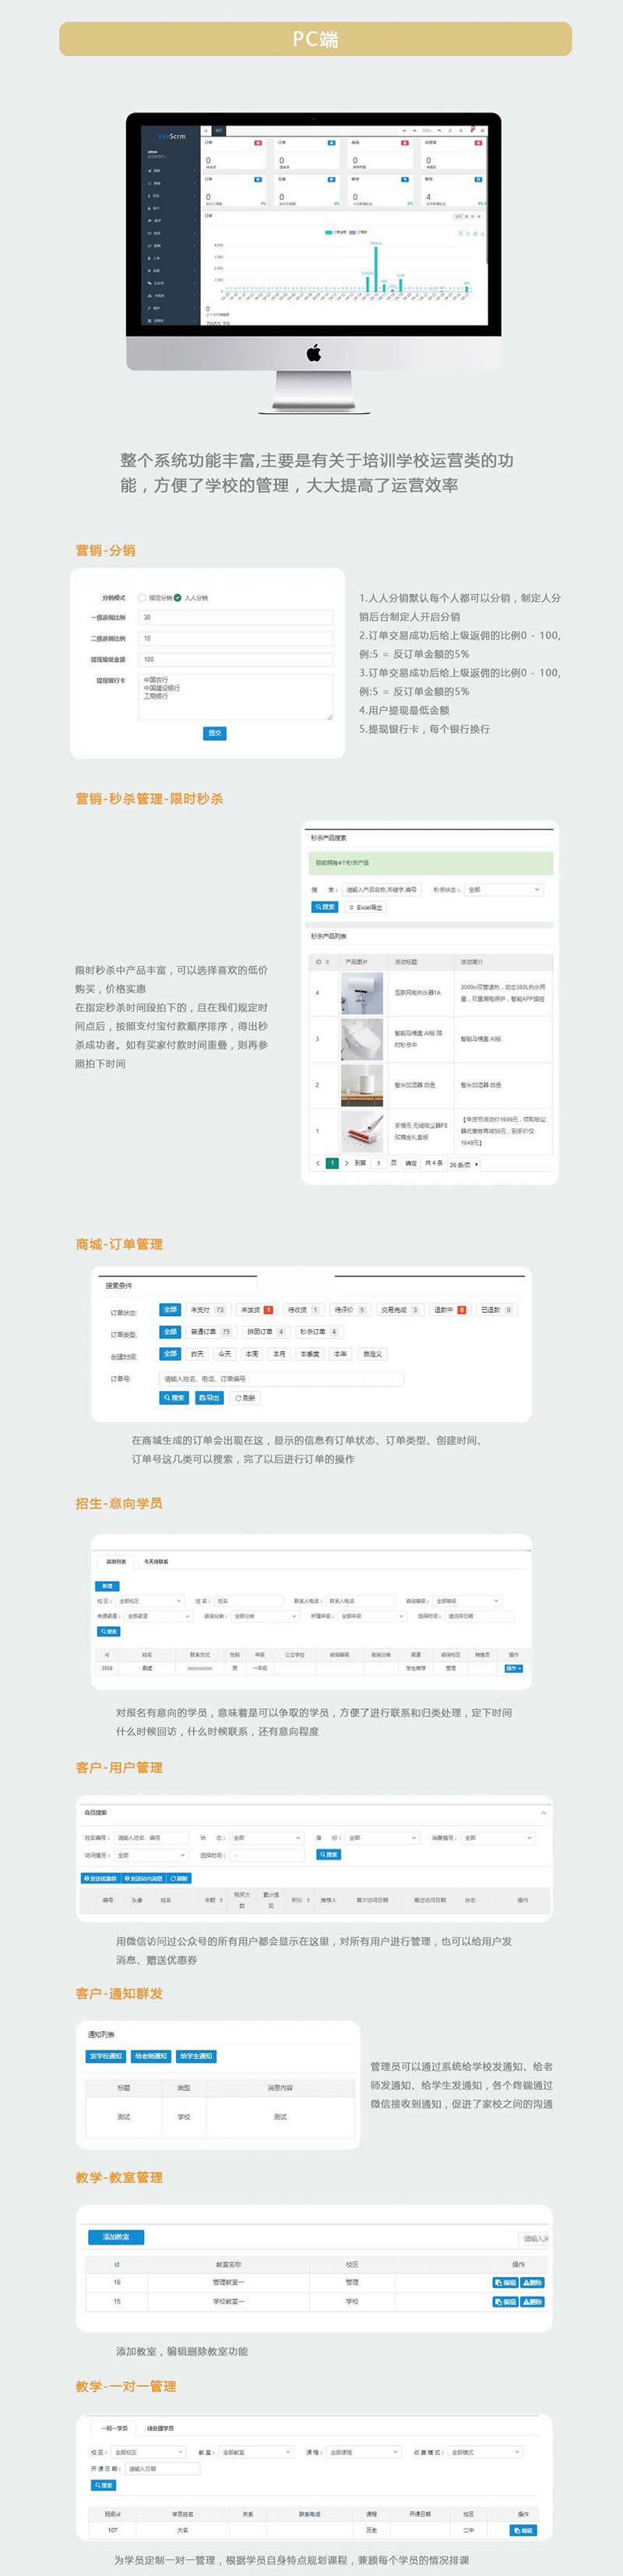623x2576 pixels.
Task: Filter orders by 待收货 status
Action: point(304,1309)
